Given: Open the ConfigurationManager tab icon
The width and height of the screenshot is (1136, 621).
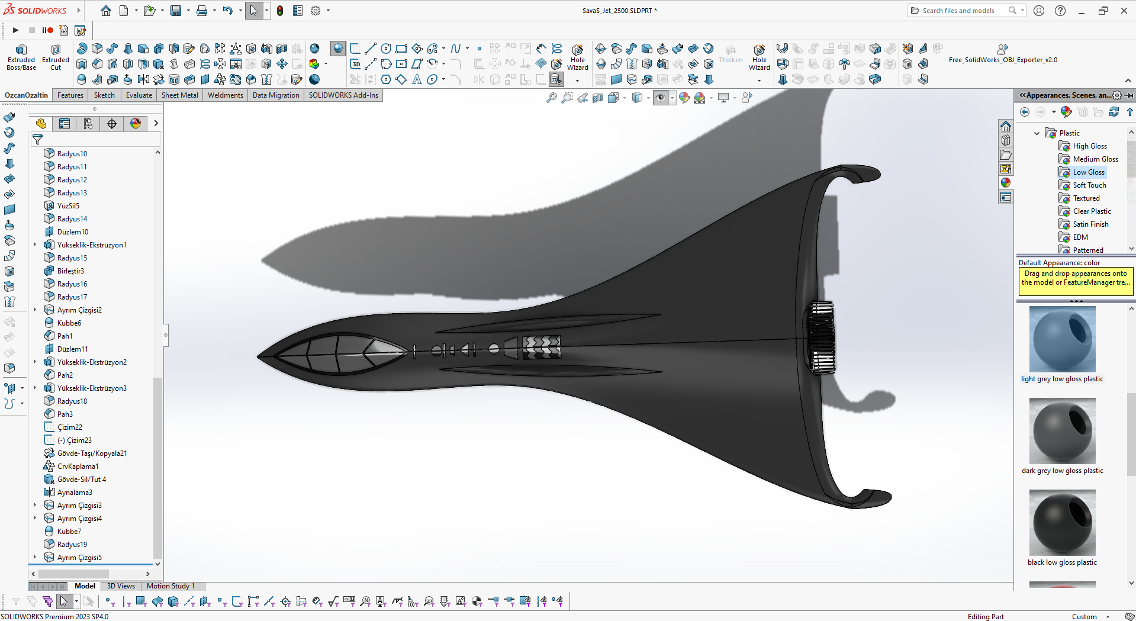Looking at the screenshot, I should 88,123.
